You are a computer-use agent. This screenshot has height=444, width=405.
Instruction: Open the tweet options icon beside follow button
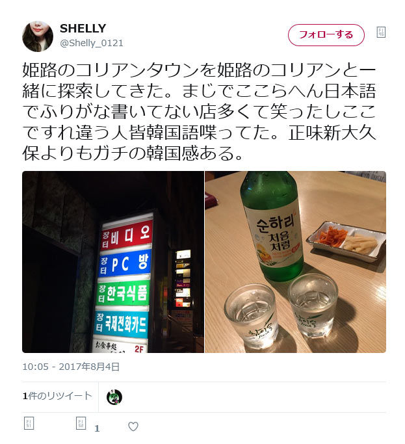381,33
